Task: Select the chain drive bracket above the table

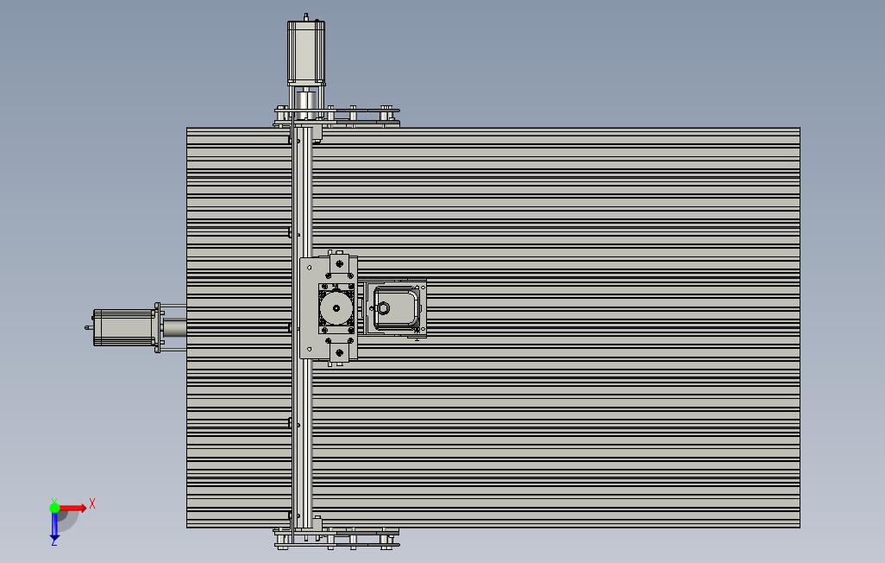Action: 337,116
